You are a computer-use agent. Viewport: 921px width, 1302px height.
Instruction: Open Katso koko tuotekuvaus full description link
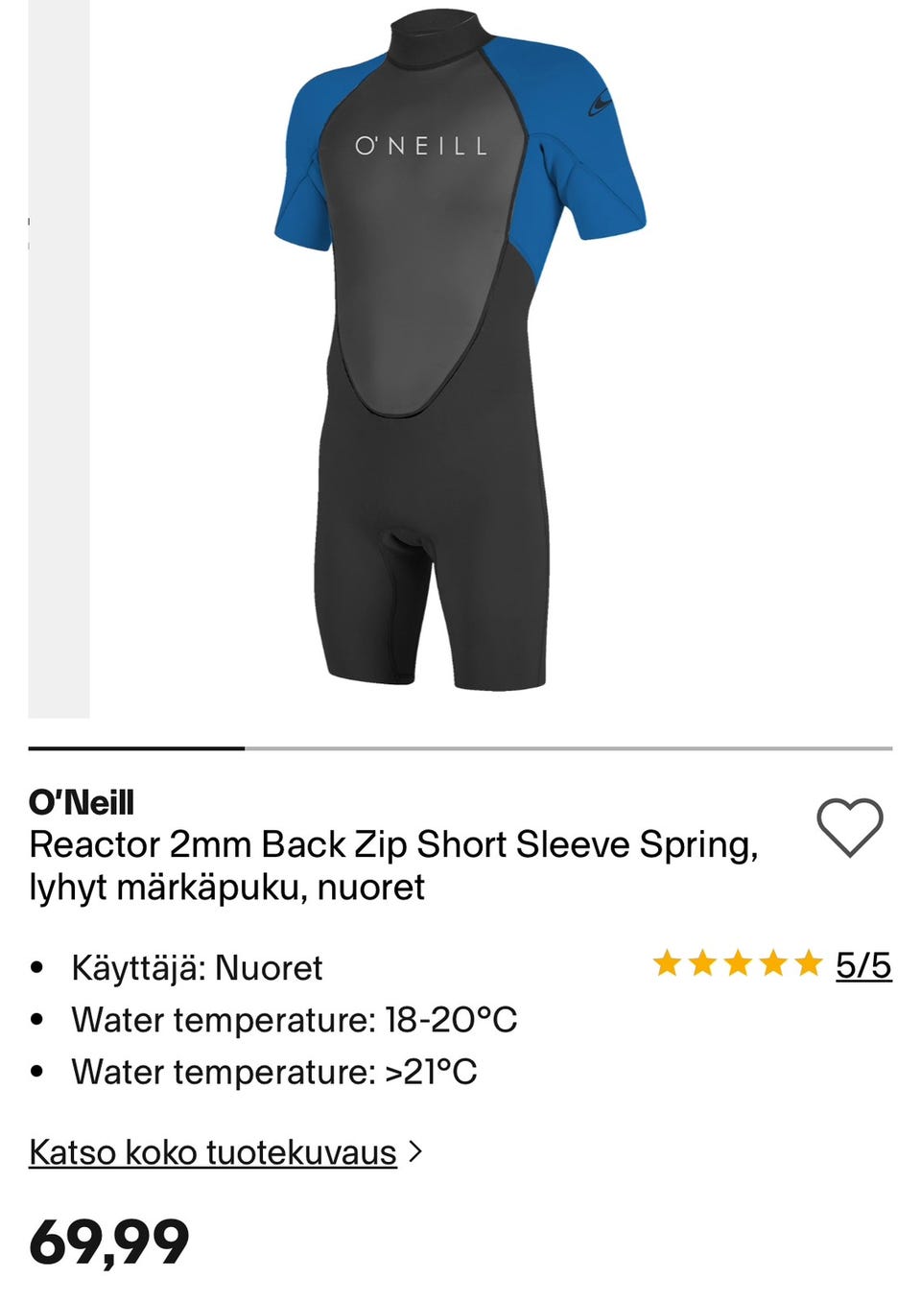point(213,1151)
